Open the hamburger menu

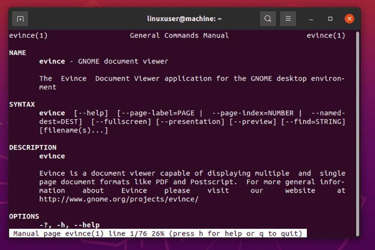288,18
